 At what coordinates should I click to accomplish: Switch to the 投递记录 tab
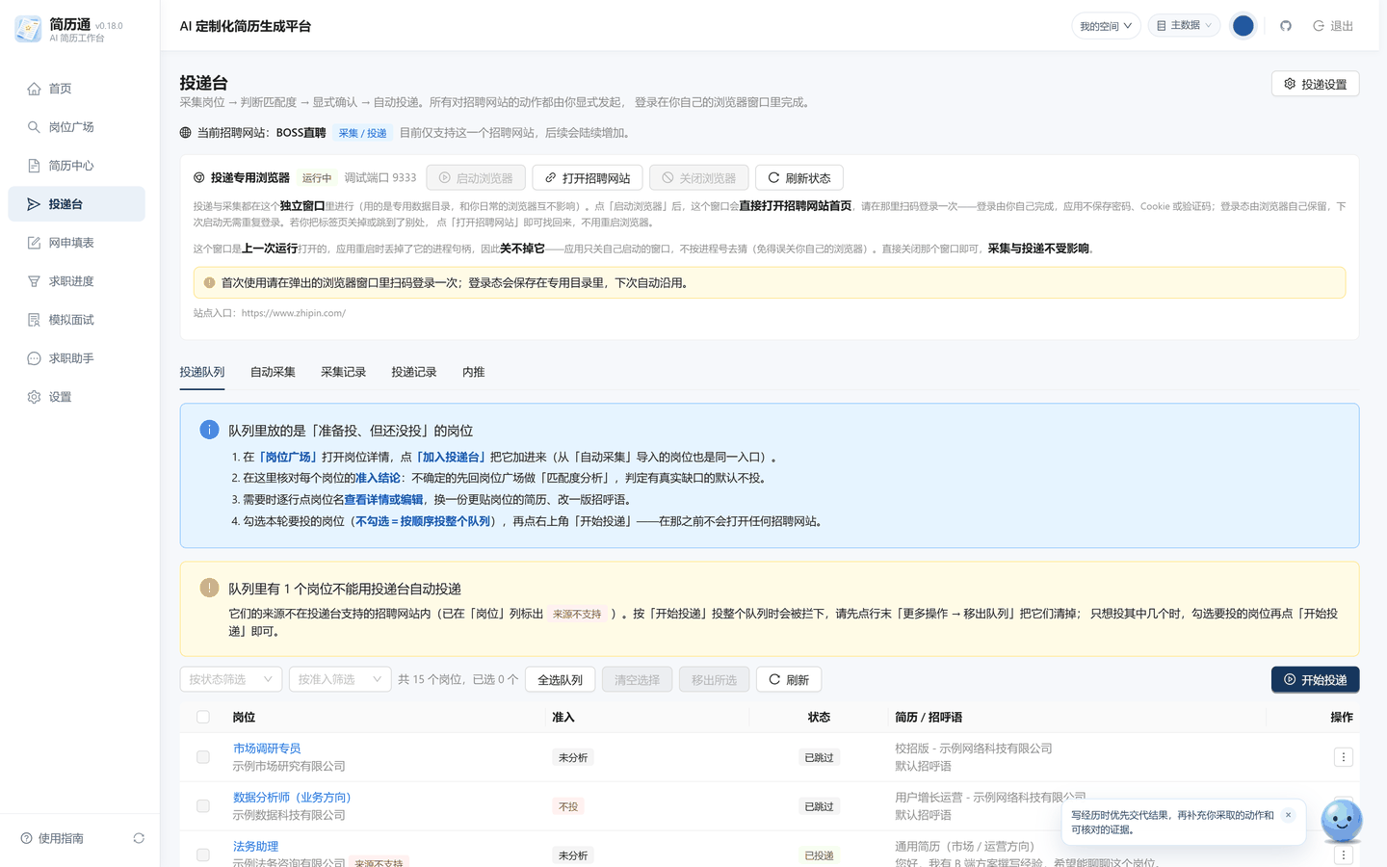pyautogui.click(x=414, y=372)
